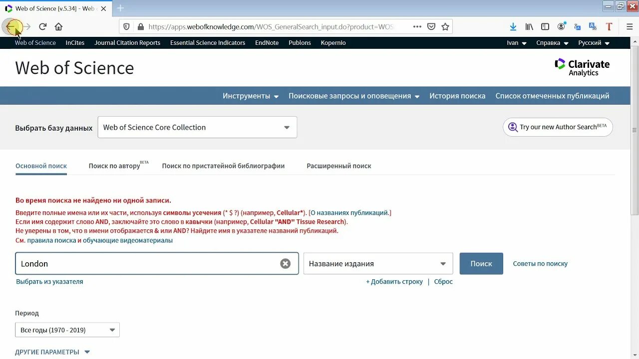Click the Google Translate extension icon
This screenshot has width=639, height=359.
click(593, 26)
